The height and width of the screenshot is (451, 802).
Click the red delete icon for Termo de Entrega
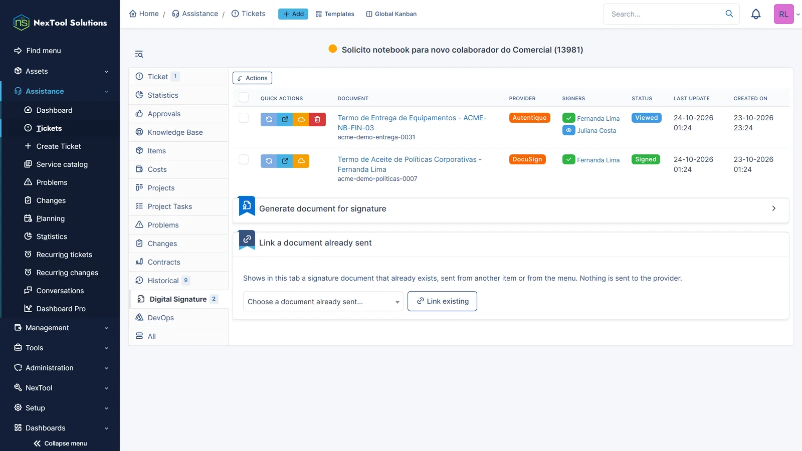click(x=317, y=119)
